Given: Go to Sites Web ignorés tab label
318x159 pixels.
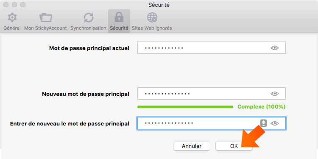Looking at the screenshot, I should [x=152, y=28].
